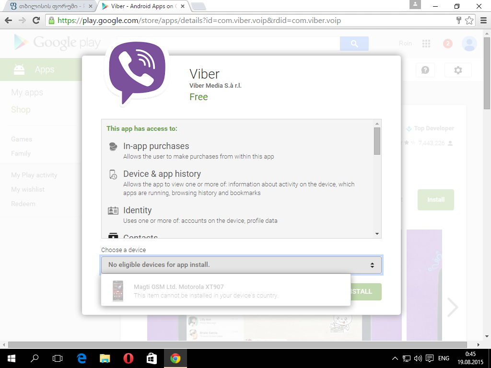The height and width of the screenshot is (368, 491).
Task: Click permissions list scroll up arrow
Action: [377, 123]
